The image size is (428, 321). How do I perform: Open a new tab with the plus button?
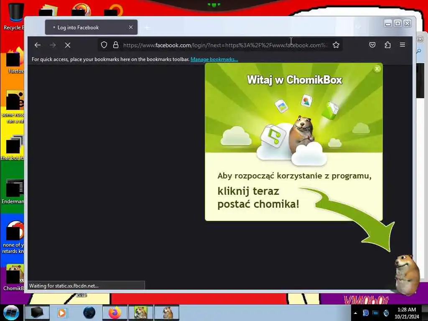147,28
